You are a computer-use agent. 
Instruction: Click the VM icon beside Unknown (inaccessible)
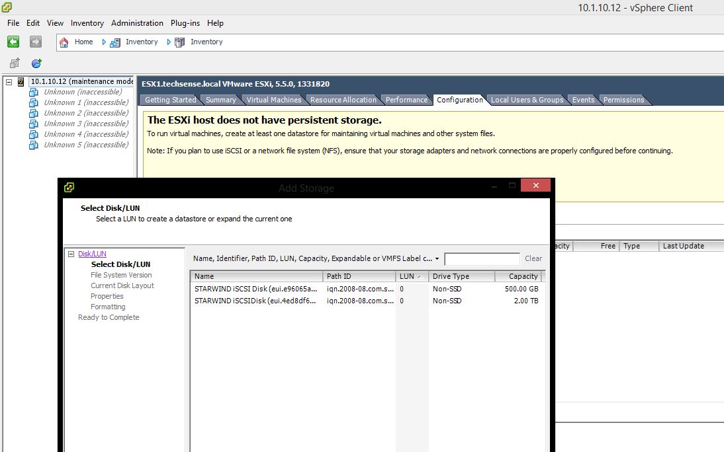pos(34,93)
